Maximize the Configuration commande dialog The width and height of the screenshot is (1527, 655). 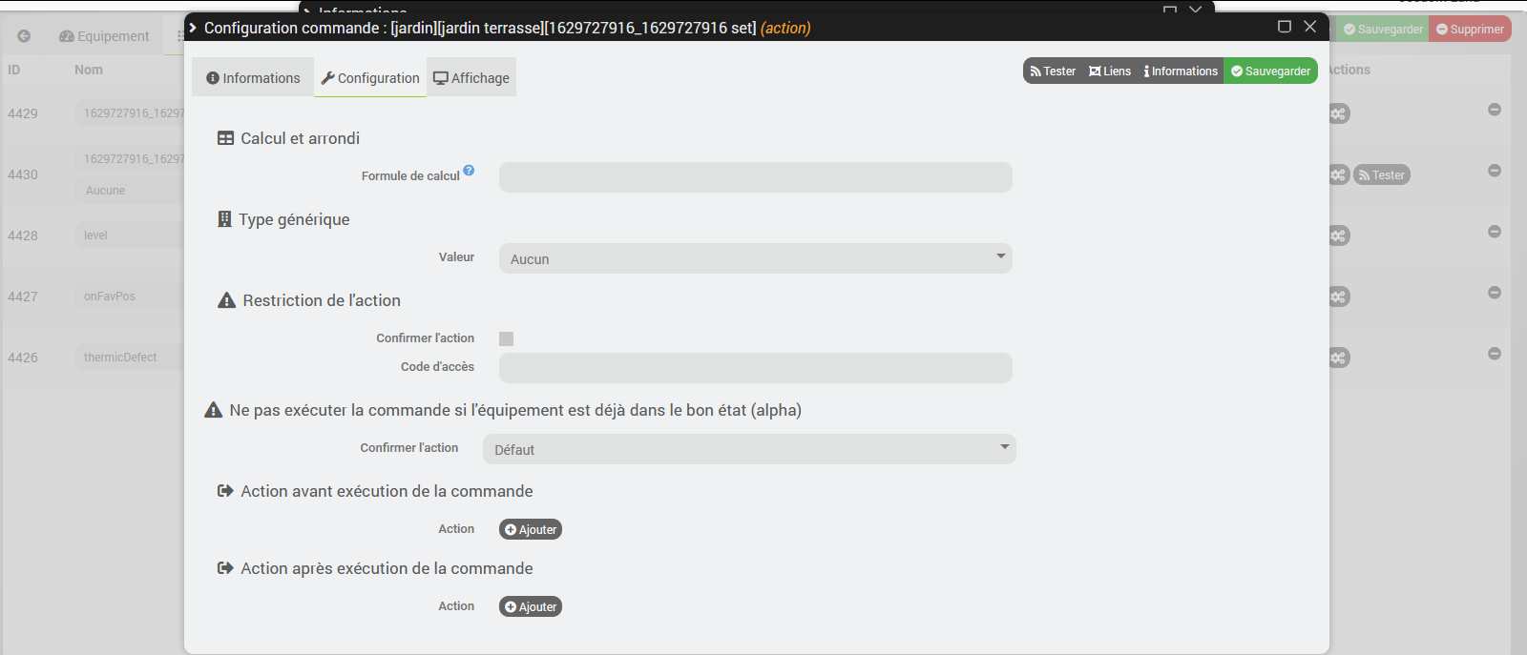pos(1285,27)
